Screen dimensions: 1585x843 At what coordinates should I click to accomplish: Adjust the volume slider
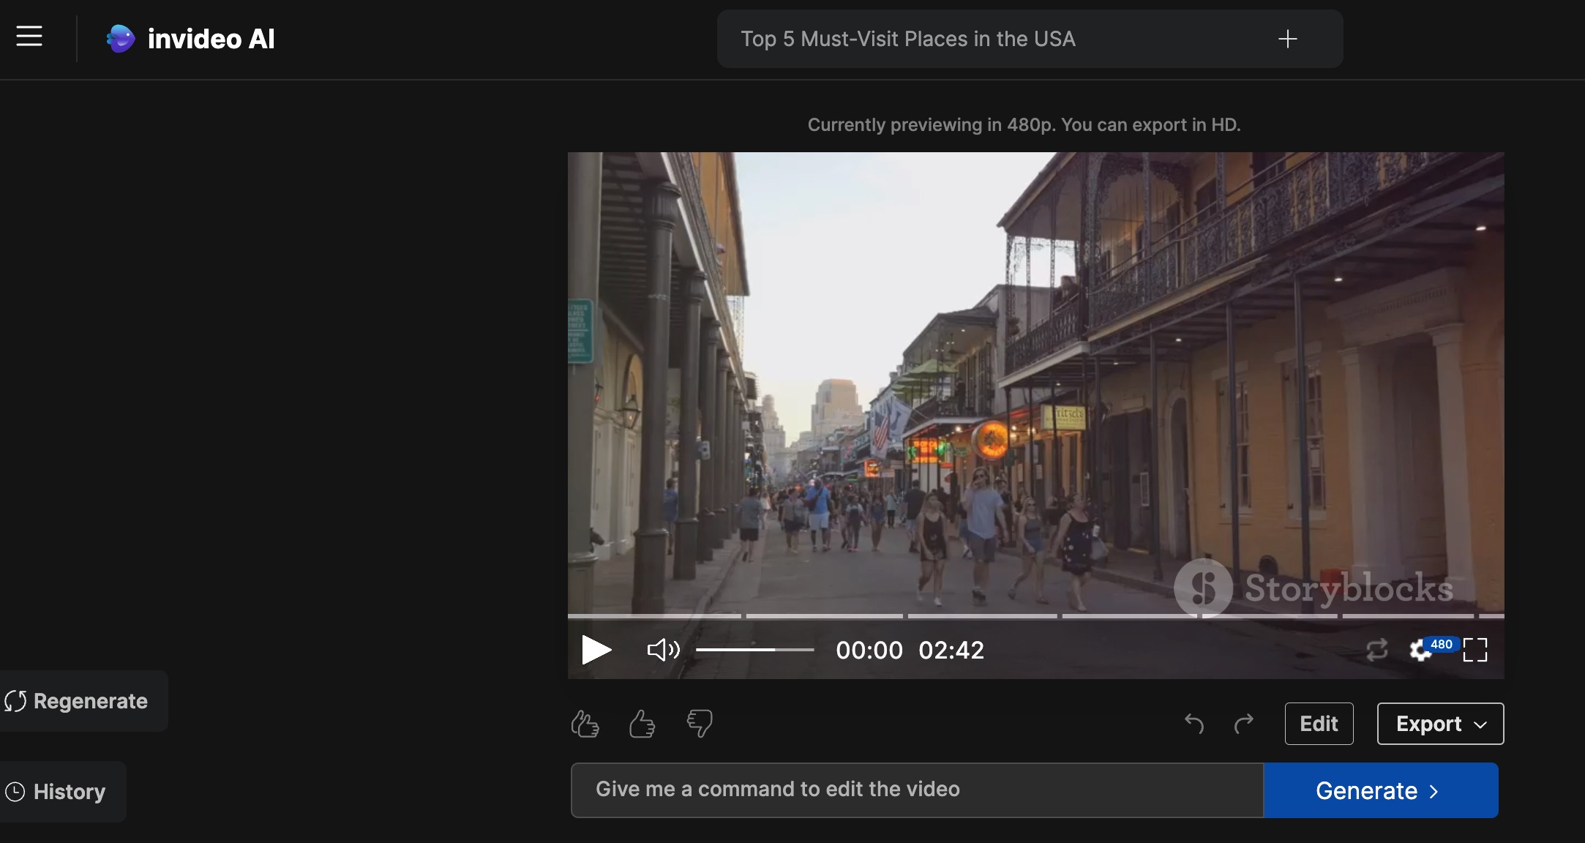click(x=754, y=649)
